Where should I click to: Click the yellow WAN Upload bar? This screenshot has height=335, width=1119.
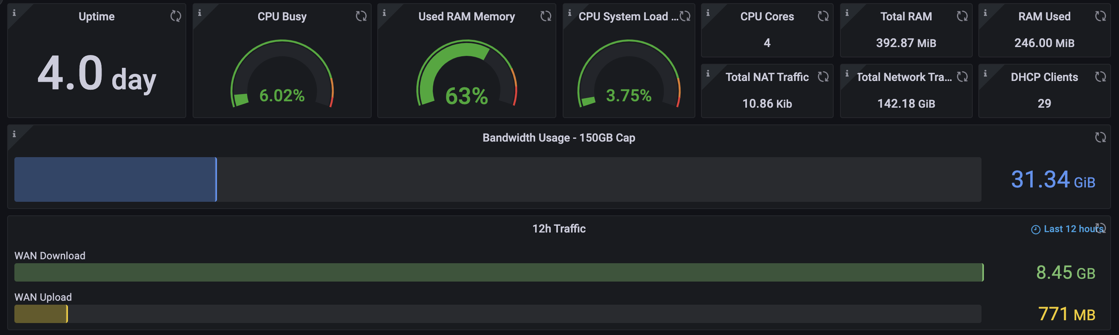(41, 314)
